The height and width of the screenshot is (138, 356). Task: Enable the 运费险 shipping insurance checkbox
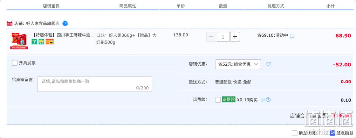coord(218,100)
